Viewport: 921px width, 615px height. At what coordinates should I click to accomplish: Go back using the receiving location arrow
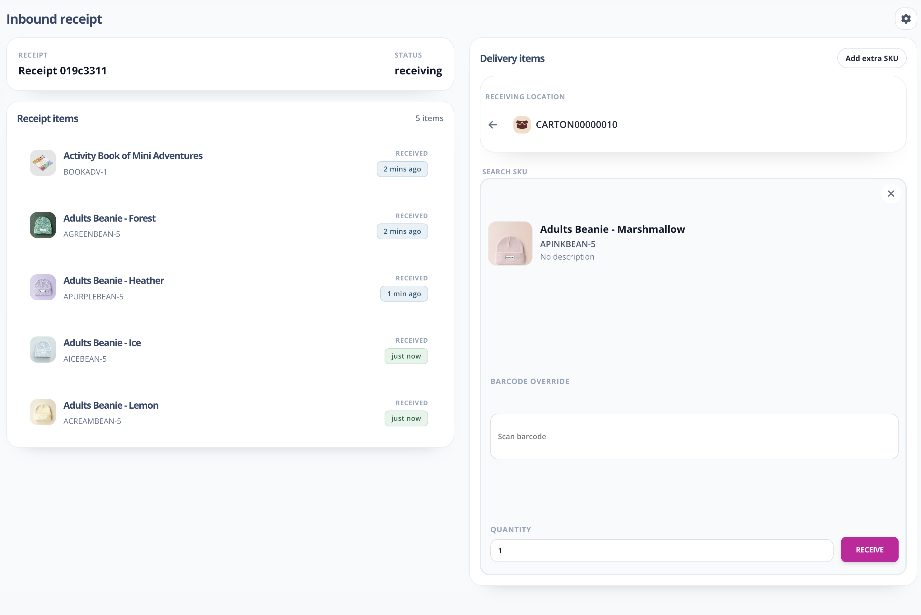coord(493,124)
